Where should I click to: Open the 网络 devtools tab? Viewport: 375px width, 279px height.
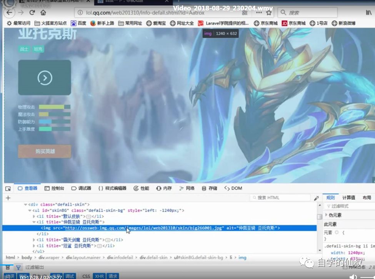[x=187, y=188]
